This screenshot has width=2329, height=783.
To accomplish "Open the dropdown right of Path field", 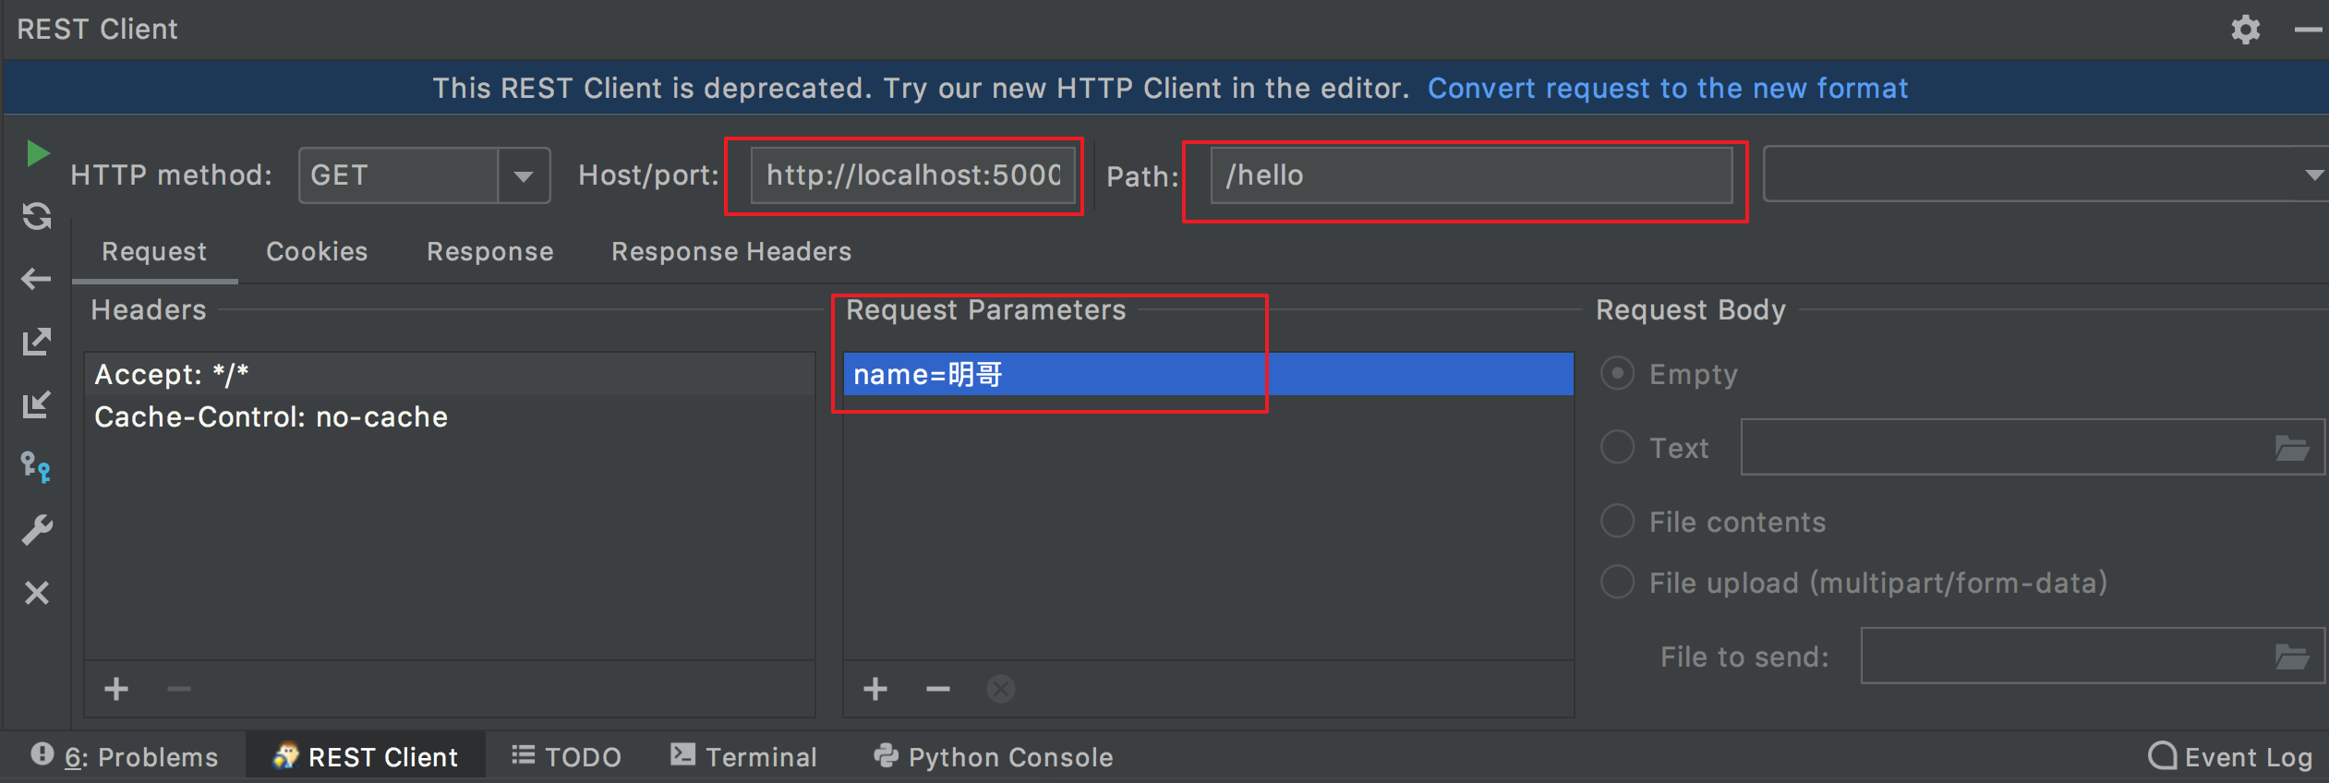I will (x=2312, y=175).
